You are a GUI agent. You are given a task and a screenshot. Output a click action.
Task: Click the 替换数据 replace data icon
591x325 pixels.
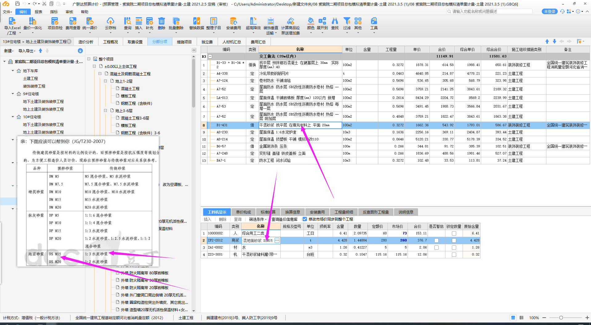click(x=196, y=21)
